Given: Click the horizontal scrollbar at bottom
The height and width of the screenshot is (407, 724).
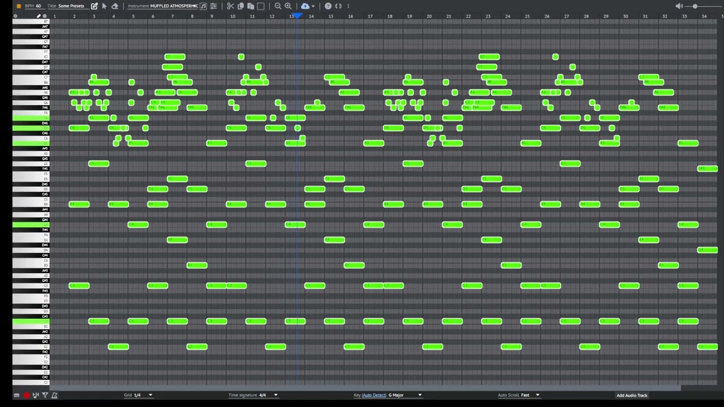Looking at the screenshot, I should 365,388.
